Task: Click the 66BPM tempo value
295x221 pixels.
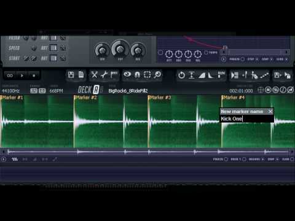Action: 56,91
